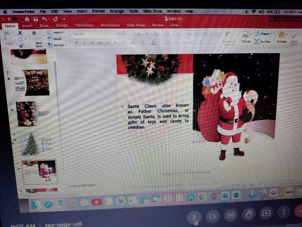Apply the text highlight color
Viewport: 302px width, 227px height.
(x=143, y=43)
